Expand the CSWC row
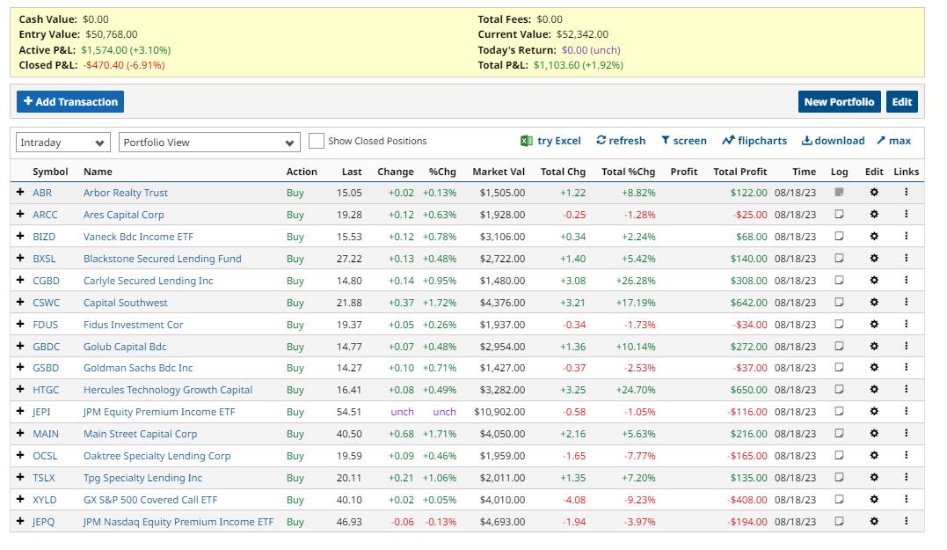This screenshot has width=947, height=550. pyautogui.click(x=20, y=302)
